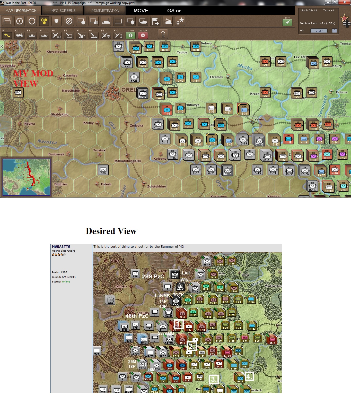Select F9 air transport parachute mode
This screenshot has height=412, width=351.
106,35
